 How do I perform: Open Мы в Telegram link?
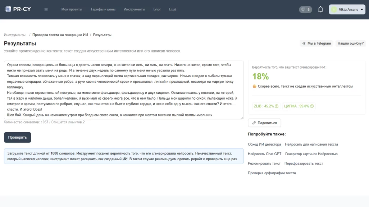point(316,43)
